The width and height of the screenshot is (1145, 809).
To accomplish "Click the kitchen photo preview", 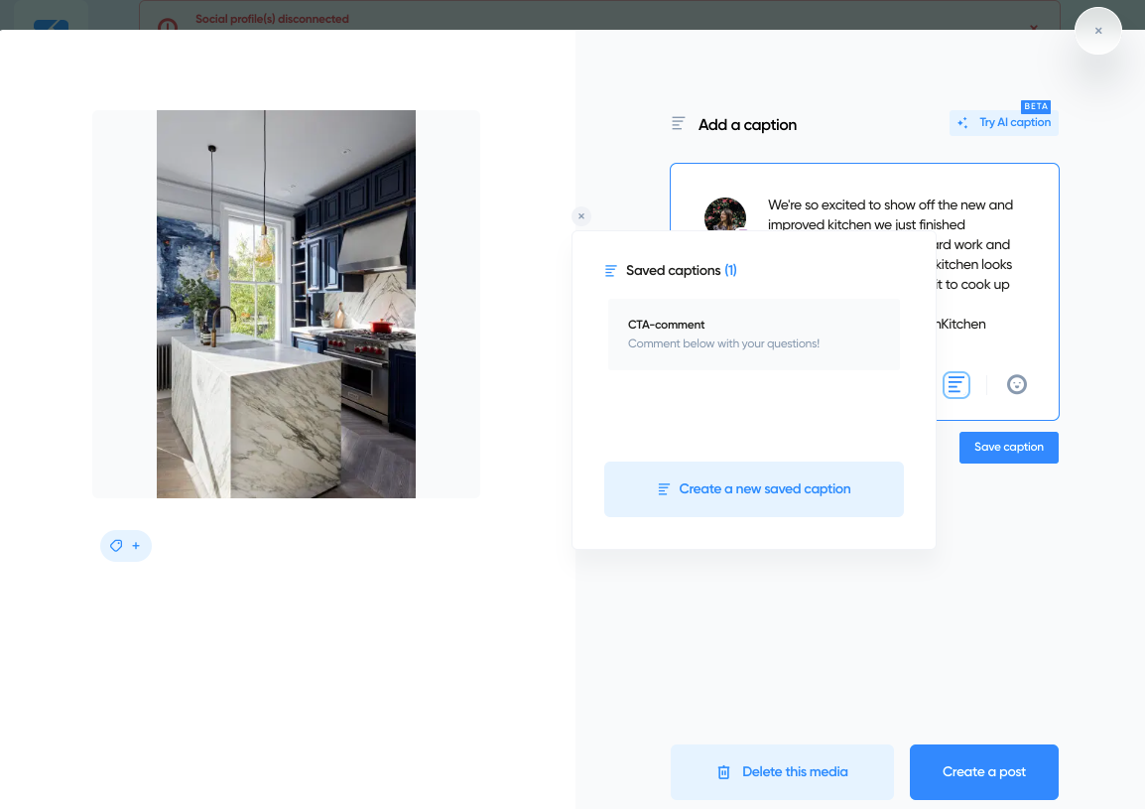I will 286,303.
